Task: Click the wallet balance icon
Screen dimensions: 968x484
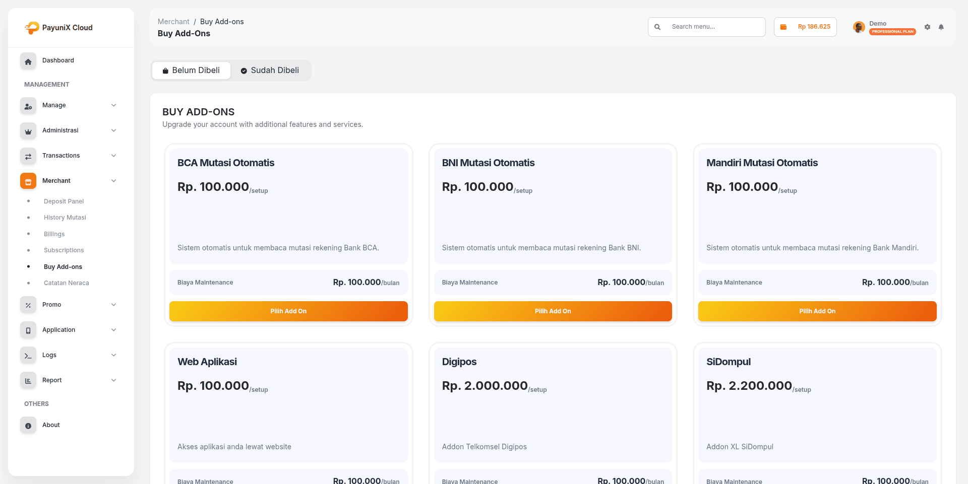Action: [783, 27]
